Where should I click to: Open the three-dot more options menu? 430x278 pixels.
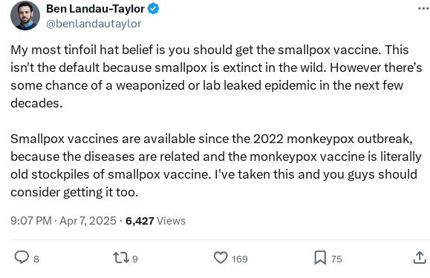[423, 9]
